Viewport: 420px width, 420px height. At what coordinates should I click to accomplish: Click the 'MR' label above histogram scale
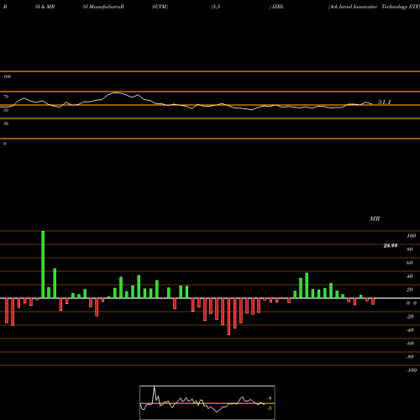[375, 218]
